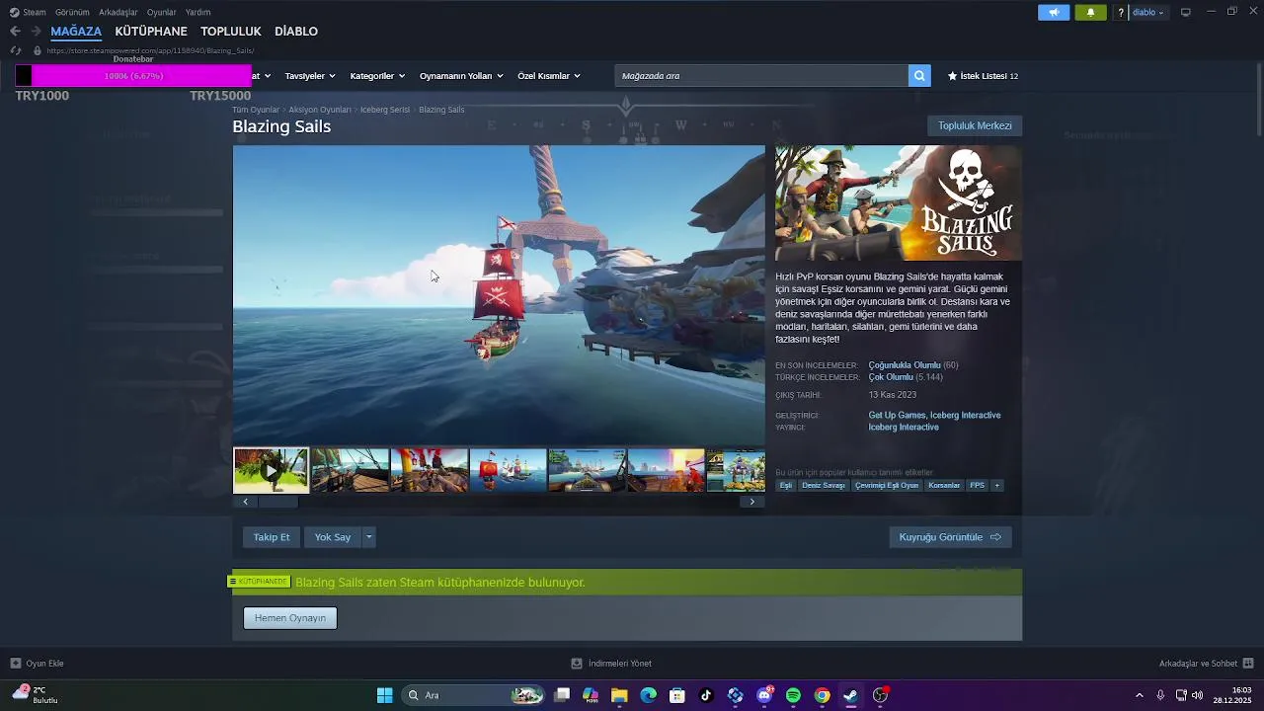Switch to Big Picture mode monitor icon
This screenshot has height=711, width=1264.
tap(1186, 12)
